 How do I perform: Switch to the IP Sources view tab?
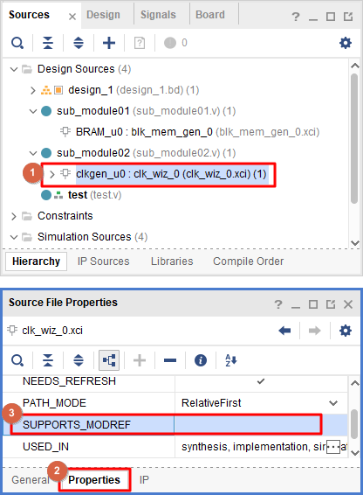(x=103, y=261)
